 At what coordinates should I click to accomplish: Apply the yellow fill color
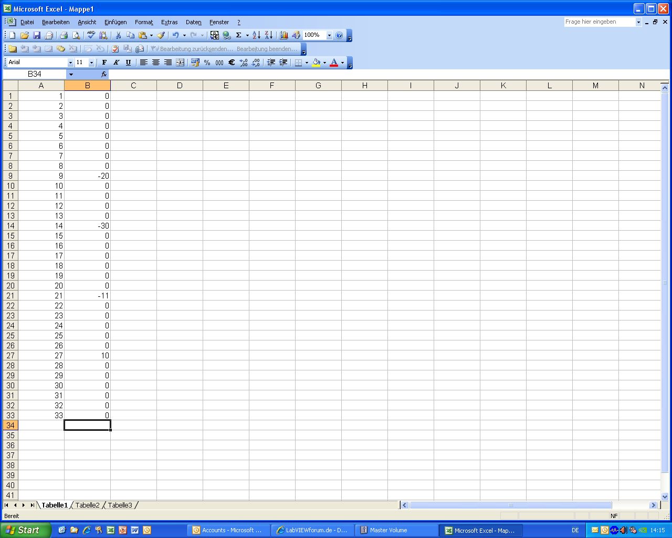tap(316, 63)
